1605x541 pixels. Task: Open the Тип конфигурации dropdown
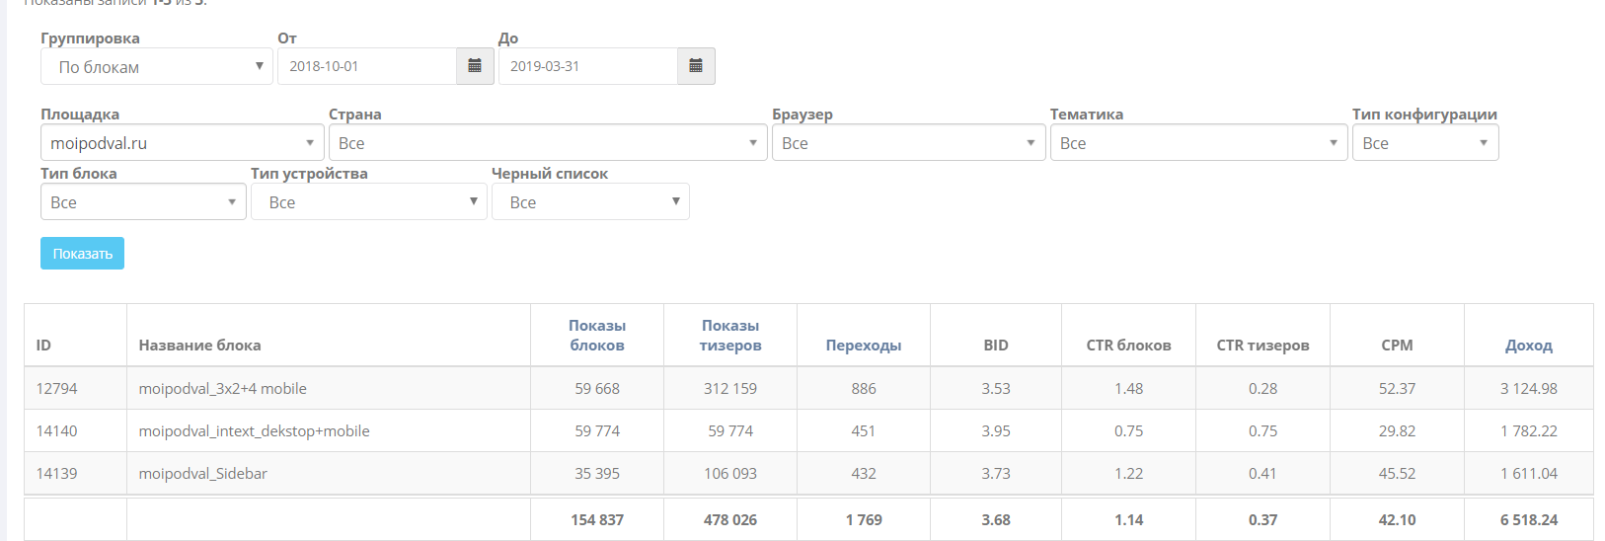point(1424,143)
